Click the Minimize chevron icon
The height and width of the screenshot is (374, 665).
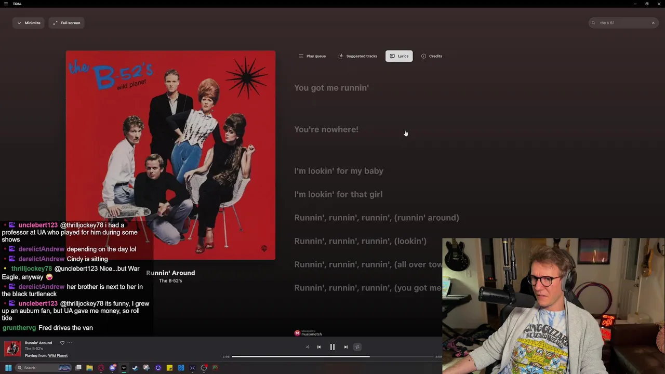(x=19, y=23)
